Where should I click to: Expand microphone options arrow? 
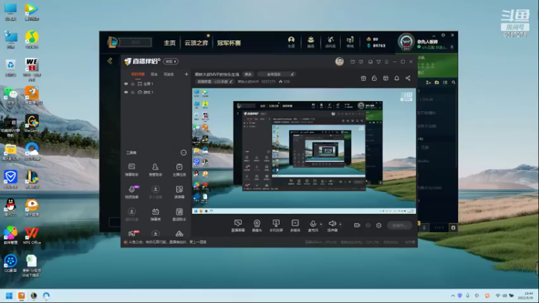pyautogui.click(x=321, y=224)
